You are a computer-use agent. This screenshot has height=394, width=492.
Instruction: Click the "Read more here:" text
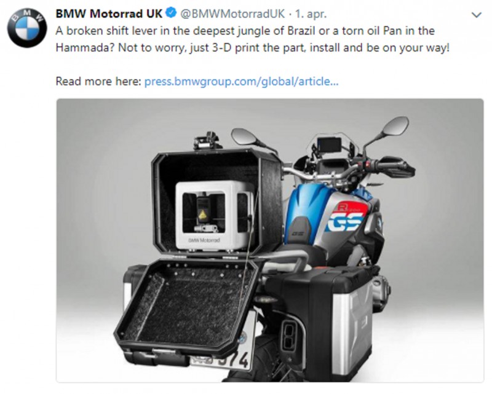point(98,81)
